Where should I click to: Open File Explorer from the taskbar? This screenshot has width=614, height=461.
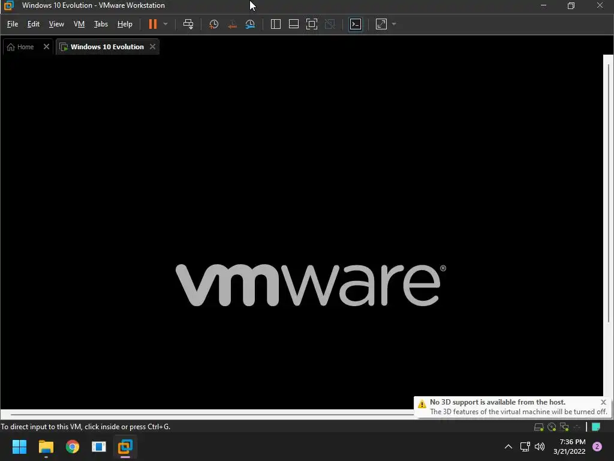[46, 447]
